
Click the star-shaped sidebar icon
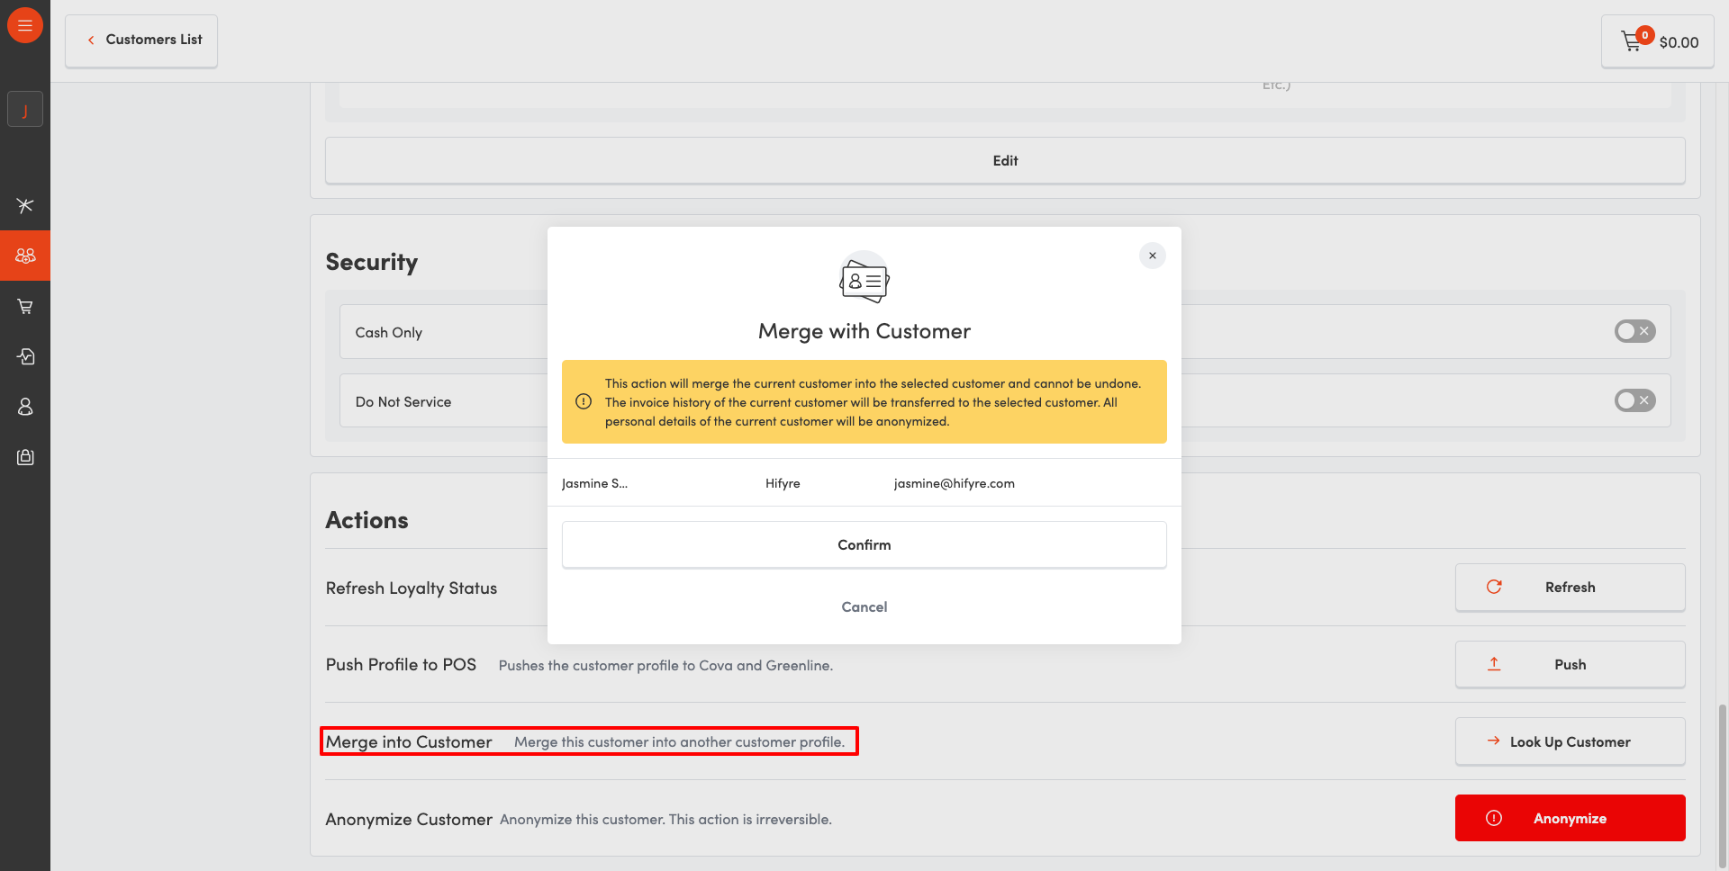(25, 205)
